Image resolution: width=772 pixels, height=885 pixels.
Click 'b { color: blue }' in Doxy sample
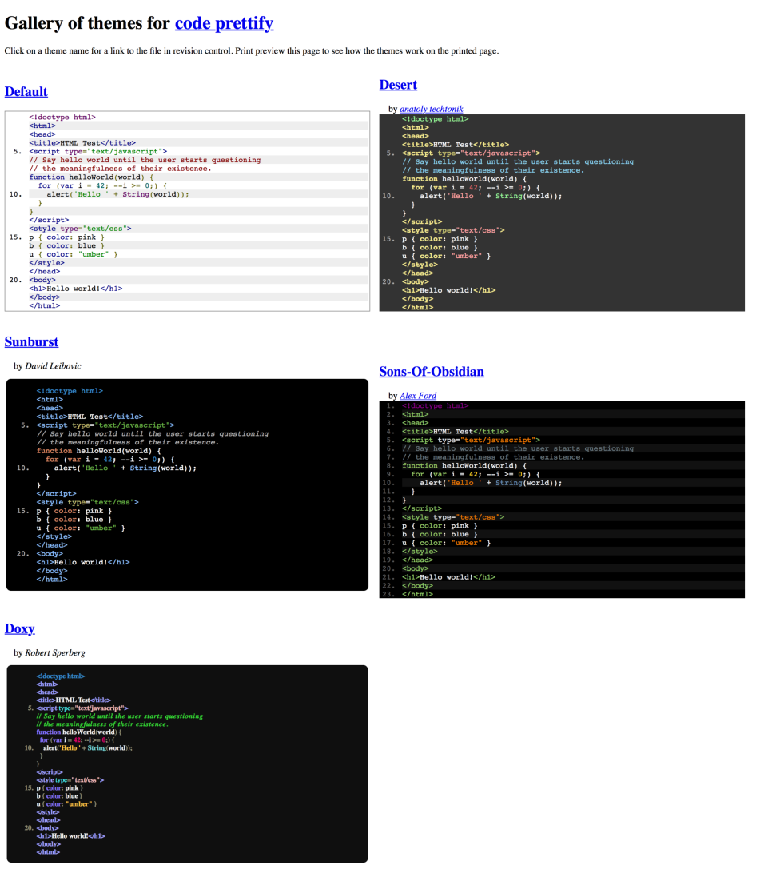[59, 795]
